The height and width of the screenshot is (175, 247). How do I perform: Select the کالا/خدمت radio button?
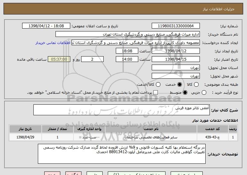pyautogui.click(x=158, y=84)
